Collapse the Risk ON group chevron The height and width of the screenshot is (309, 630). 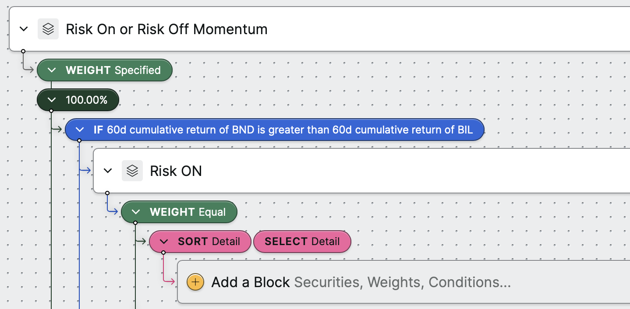pos(108,171)
